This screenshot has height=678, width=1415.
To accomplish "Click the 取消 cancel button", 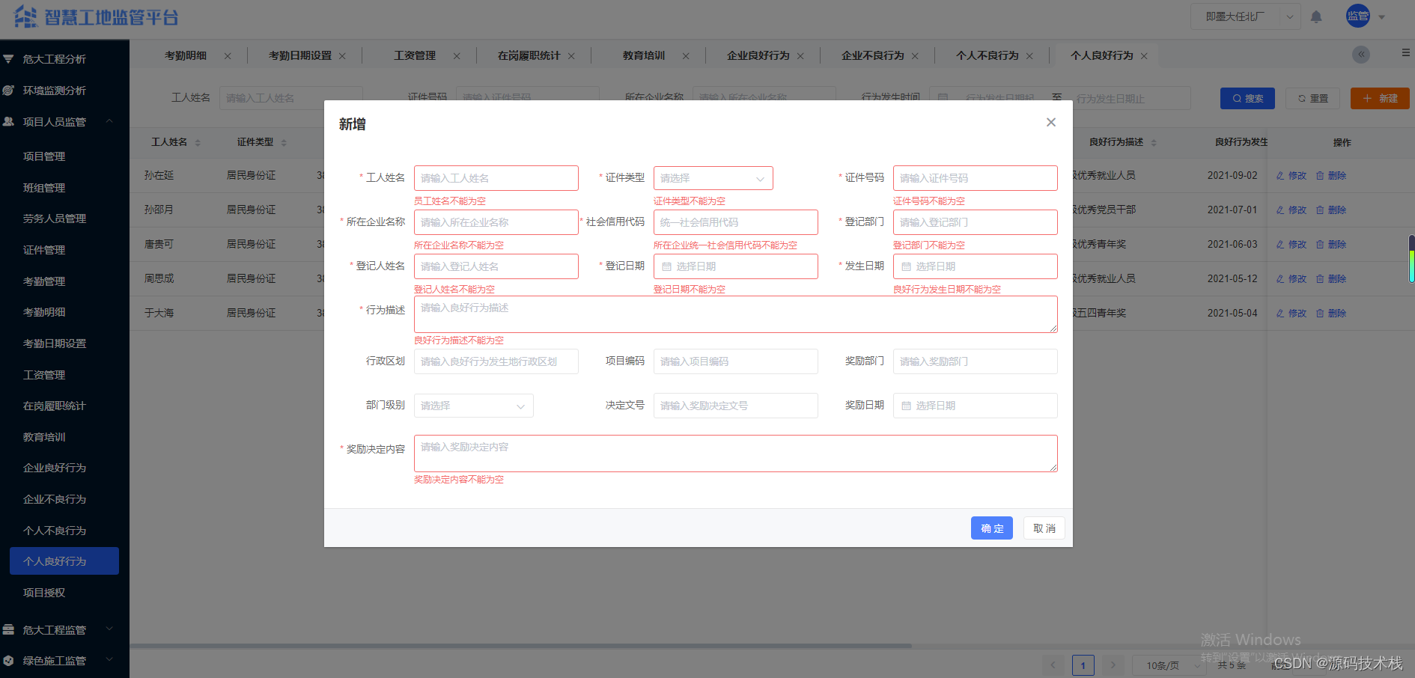I will click(1044, 528).
